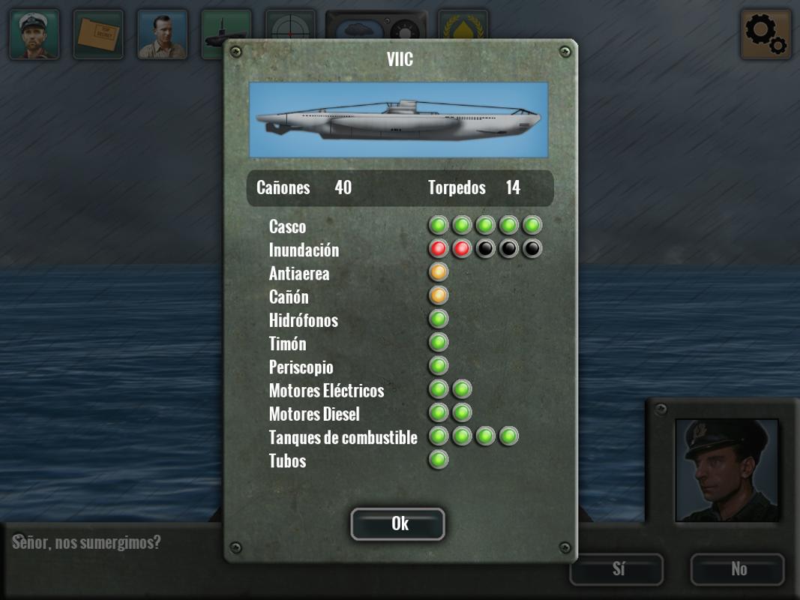This screenshot has width=800, height=600.
Task: Open the top secret folder icon
Action: (x=98, y=34)
